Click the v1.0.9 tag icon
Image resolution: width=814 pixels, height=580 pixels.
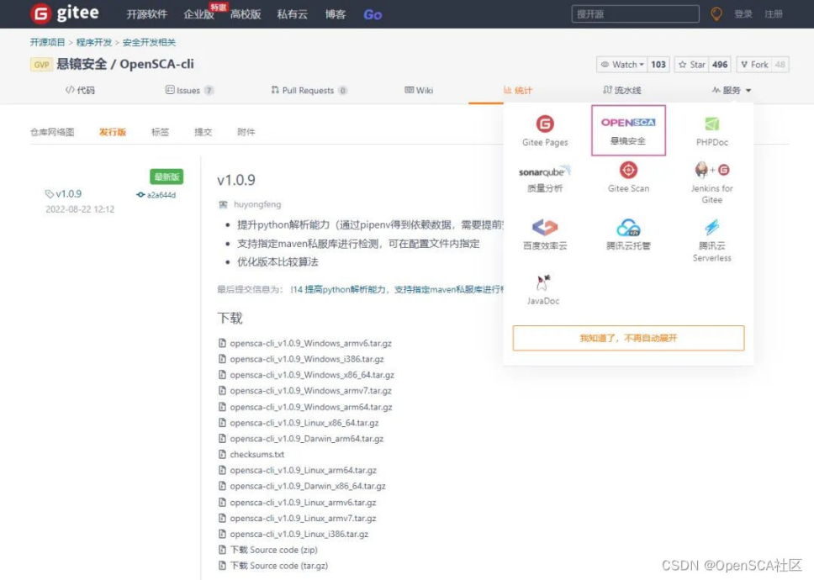[x=50, y=194]
